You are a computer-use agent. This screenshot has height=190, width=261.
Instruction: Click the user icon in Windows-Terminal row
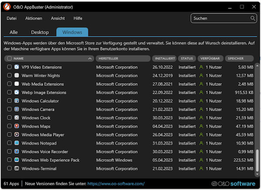(201, 169)
